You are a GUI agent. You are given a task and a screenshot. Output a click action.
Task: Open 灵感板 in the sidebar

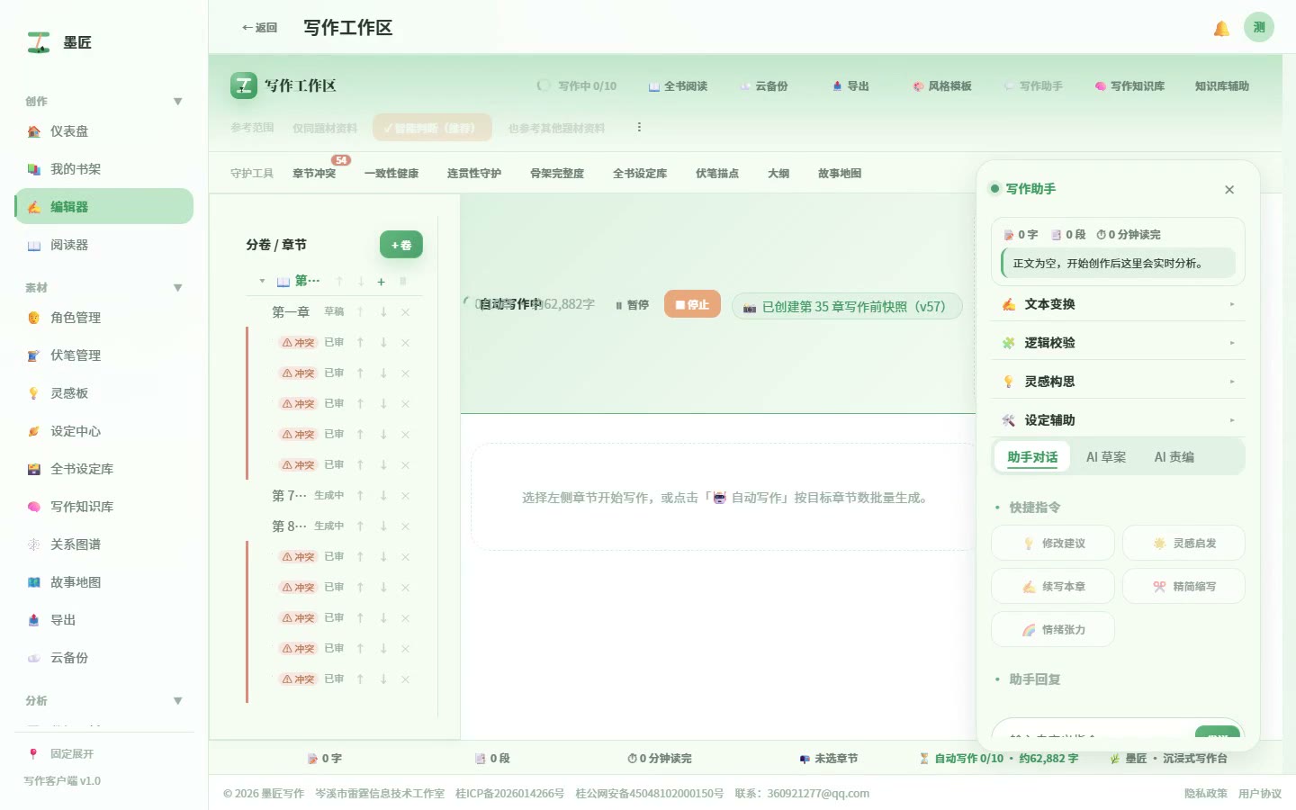coord(103,393)
